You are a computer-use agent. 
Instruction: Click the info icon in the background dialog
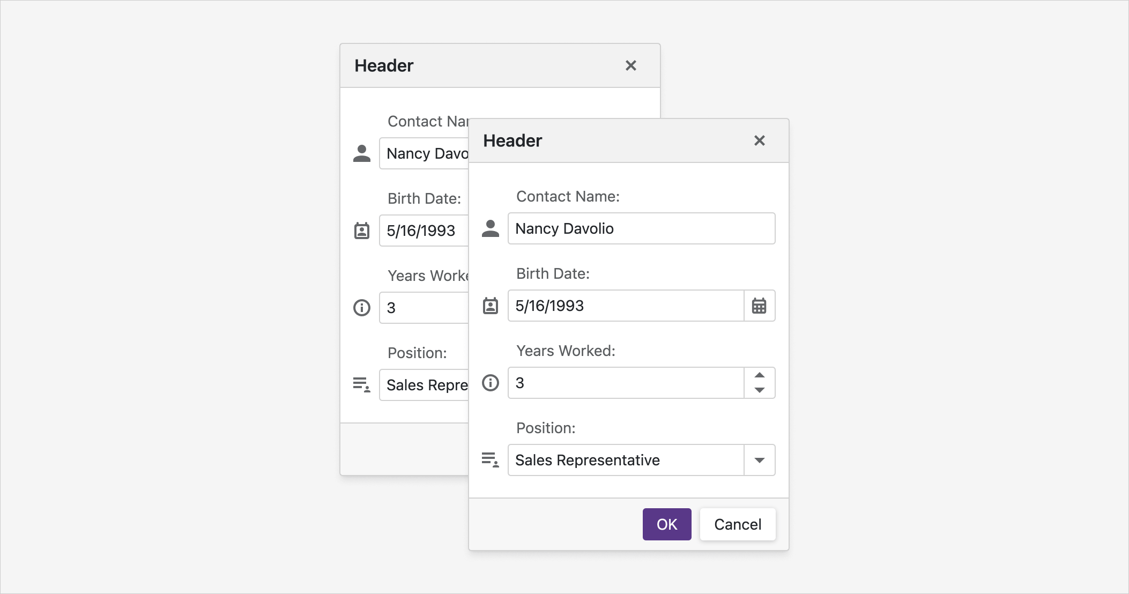[x=361, y=308]
